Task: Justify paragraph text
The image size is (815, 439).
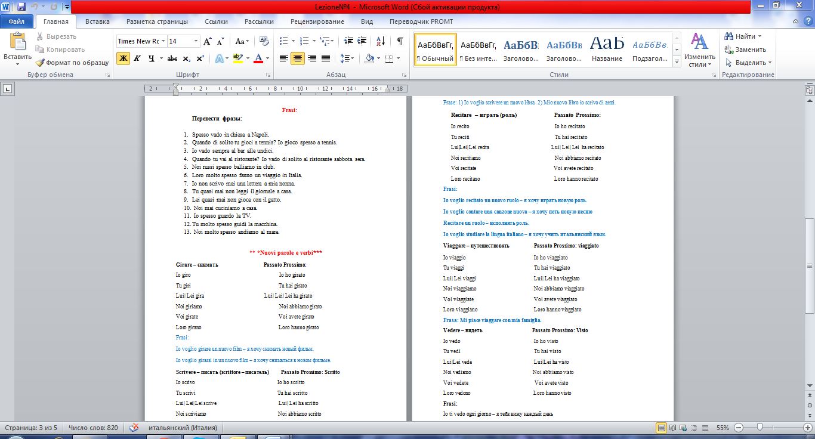Action: click(x=326, y=58)
